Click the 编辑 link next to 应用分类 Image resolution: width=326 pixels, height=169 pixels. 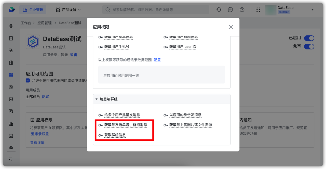point(74,55)
